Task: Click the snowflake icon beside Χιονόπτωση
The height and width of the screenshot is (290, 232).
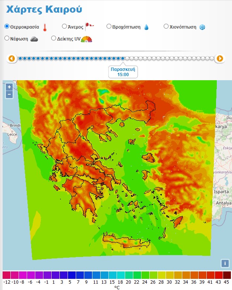Action: [x=202, y=27]
